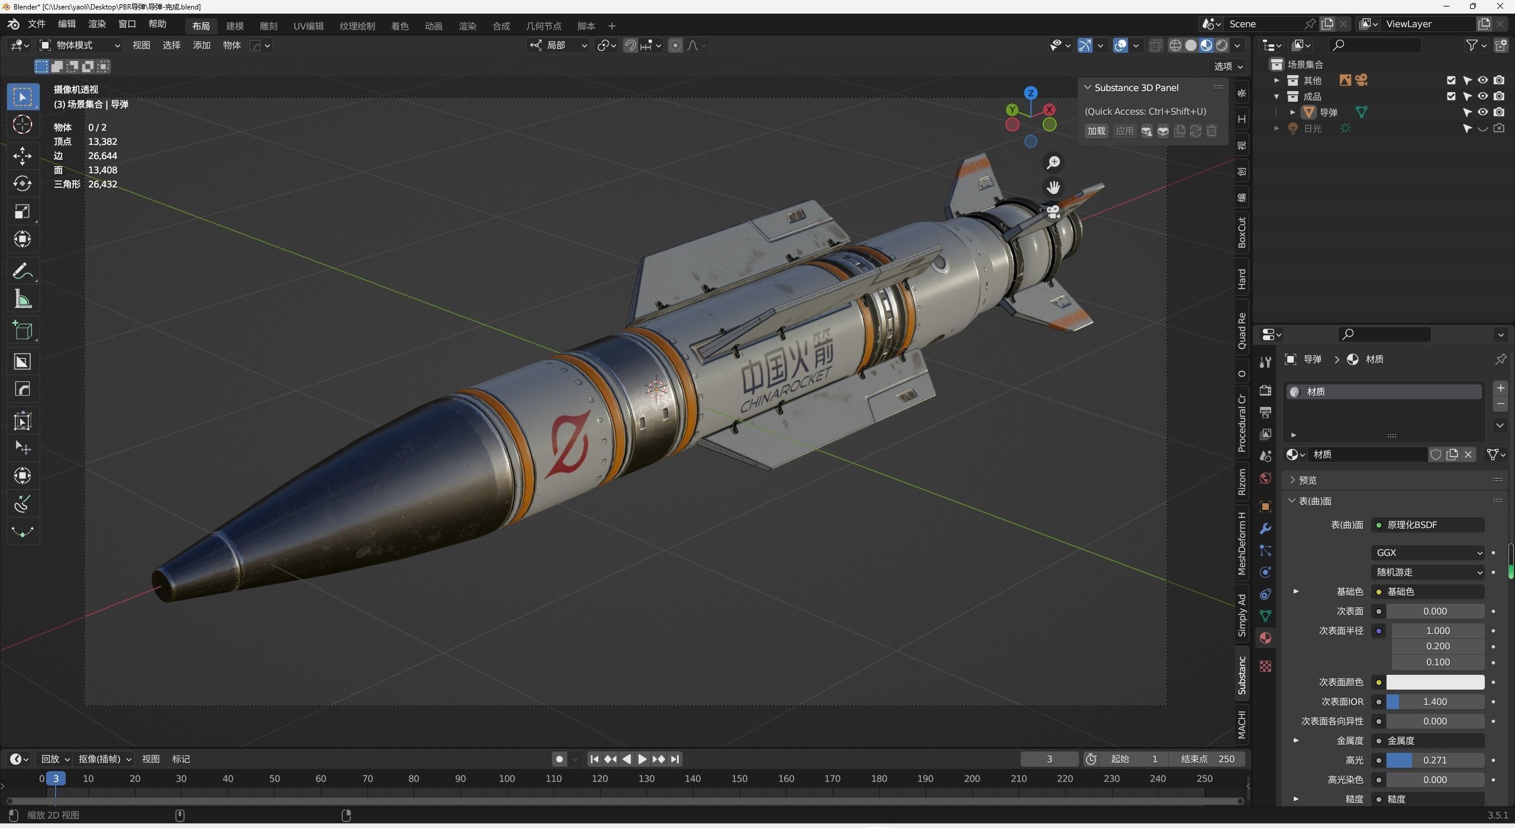Expand the 预览 panel

click(1292, 480)
